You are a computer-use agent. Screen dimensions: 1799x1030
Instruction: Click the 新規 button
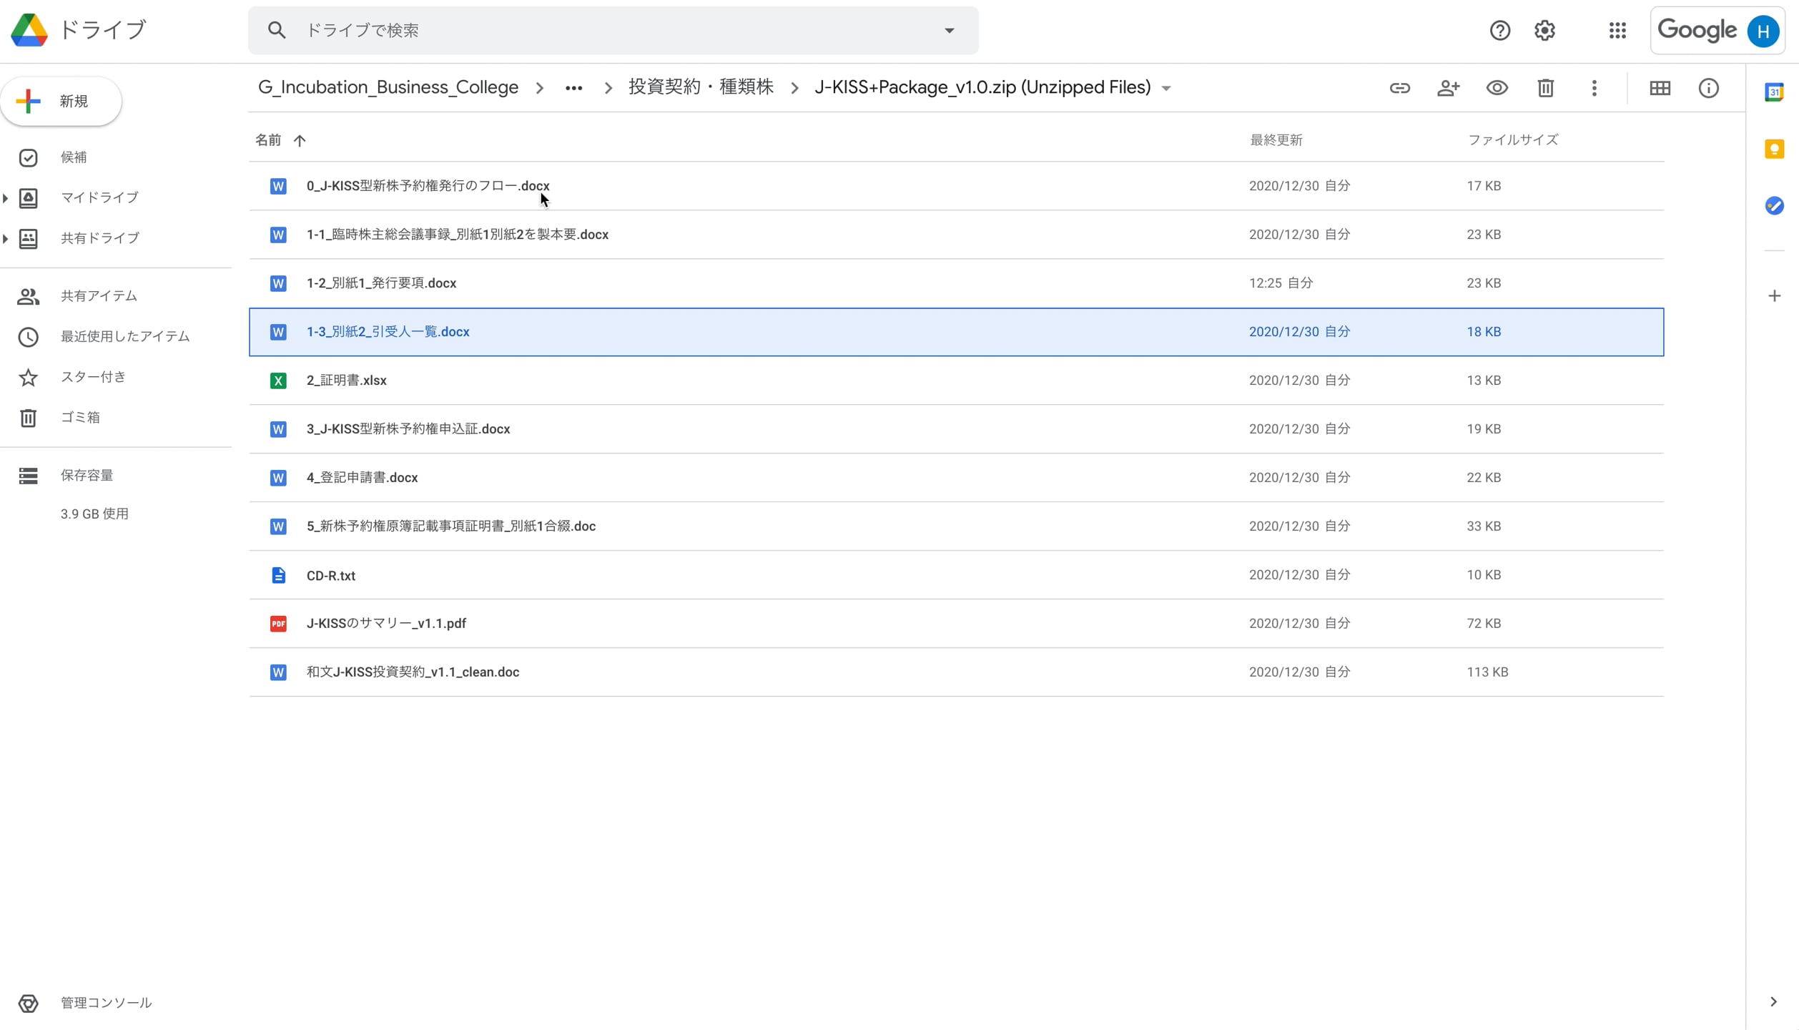coord(61,101)
